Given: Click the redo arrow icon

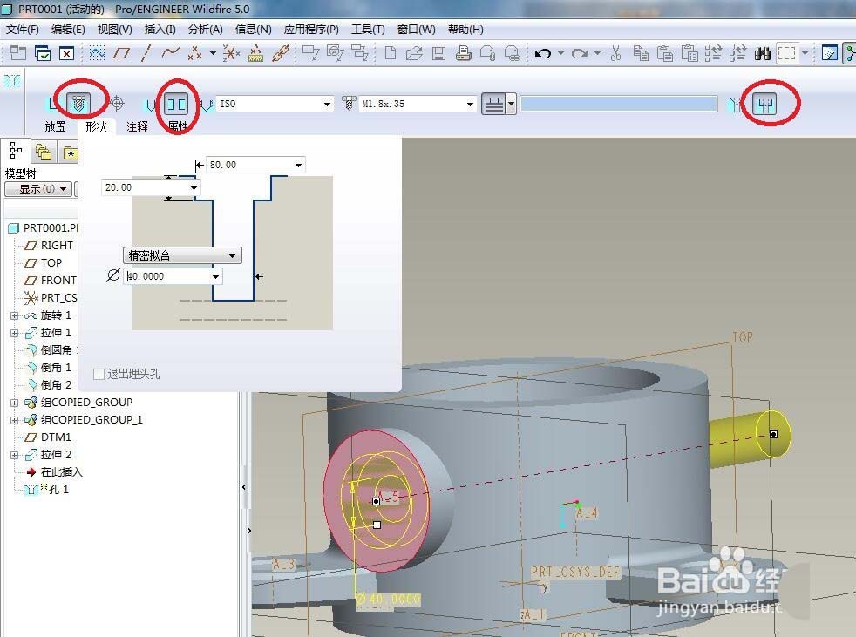Looking at the screenshot, I should [579, 53].
